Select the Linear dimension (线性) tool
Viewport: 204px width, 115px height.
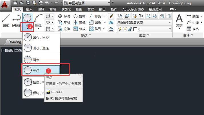tap(193, 16)
